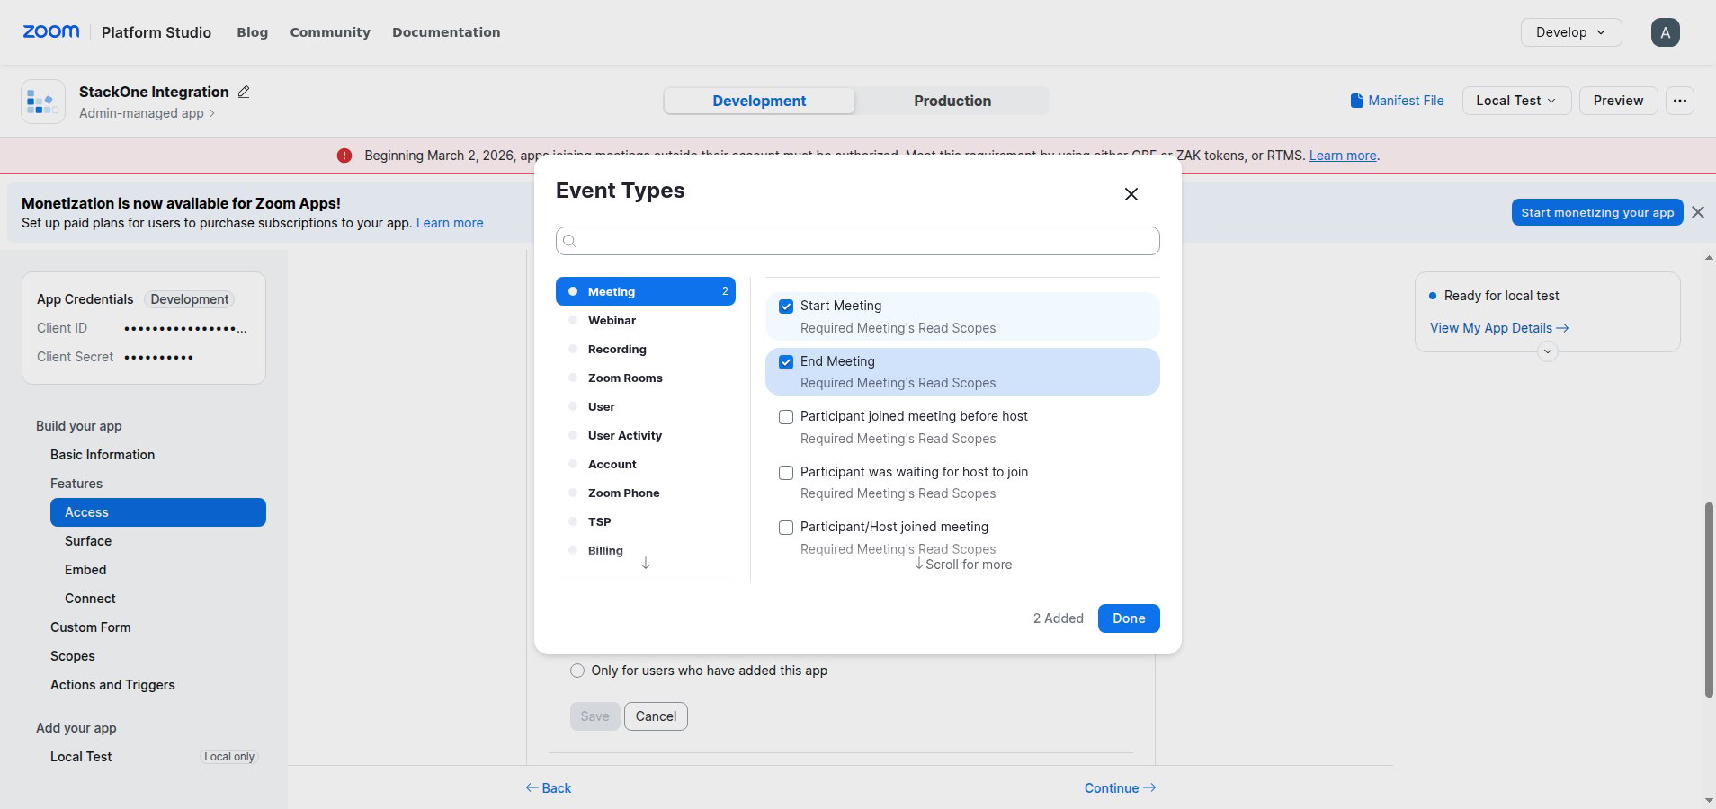Screen dimensions: 1716x809
Task: Select the Zoom Phone event category
Action: tap(646, 493)
